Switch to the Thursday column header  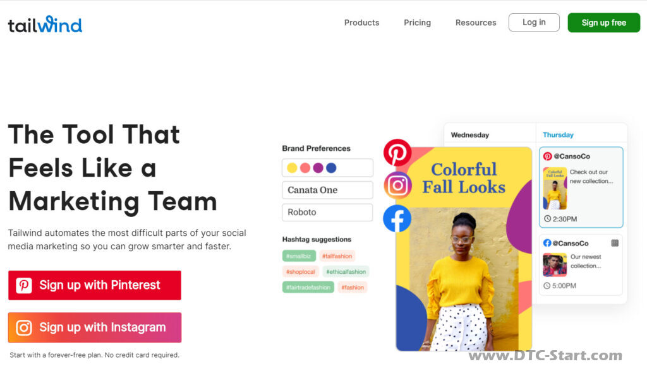tap(558, 134)
